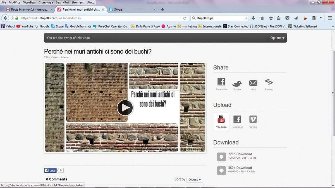Screen dimensions: 335x188
Task: Open the PureChat Operator bookmark
Action: 111,26
